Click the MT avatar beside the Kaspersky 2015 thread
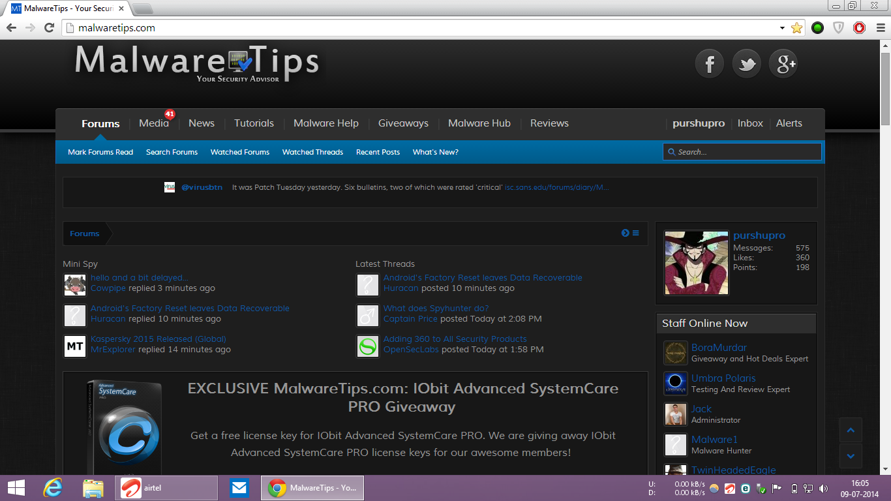The width and height of the screenshot is (891, 501). 75,346
